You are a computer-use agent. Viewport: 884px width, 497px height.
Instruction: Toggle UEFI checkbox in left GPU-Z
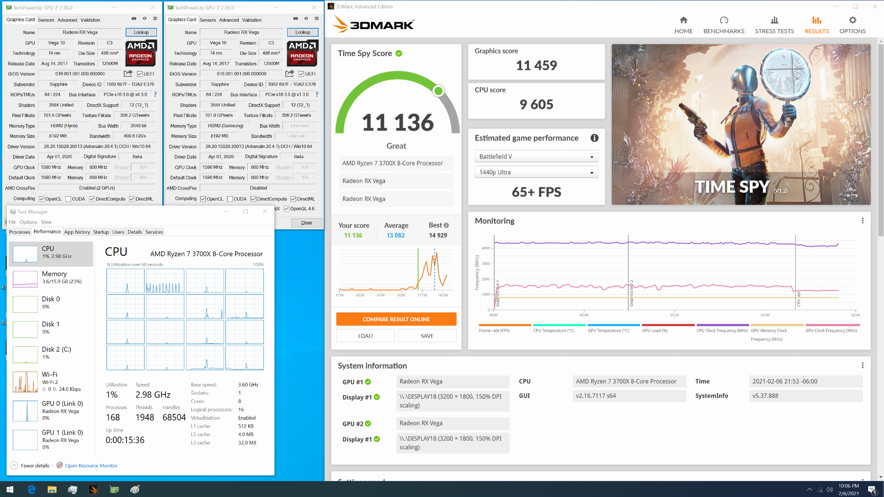point(140,74)
